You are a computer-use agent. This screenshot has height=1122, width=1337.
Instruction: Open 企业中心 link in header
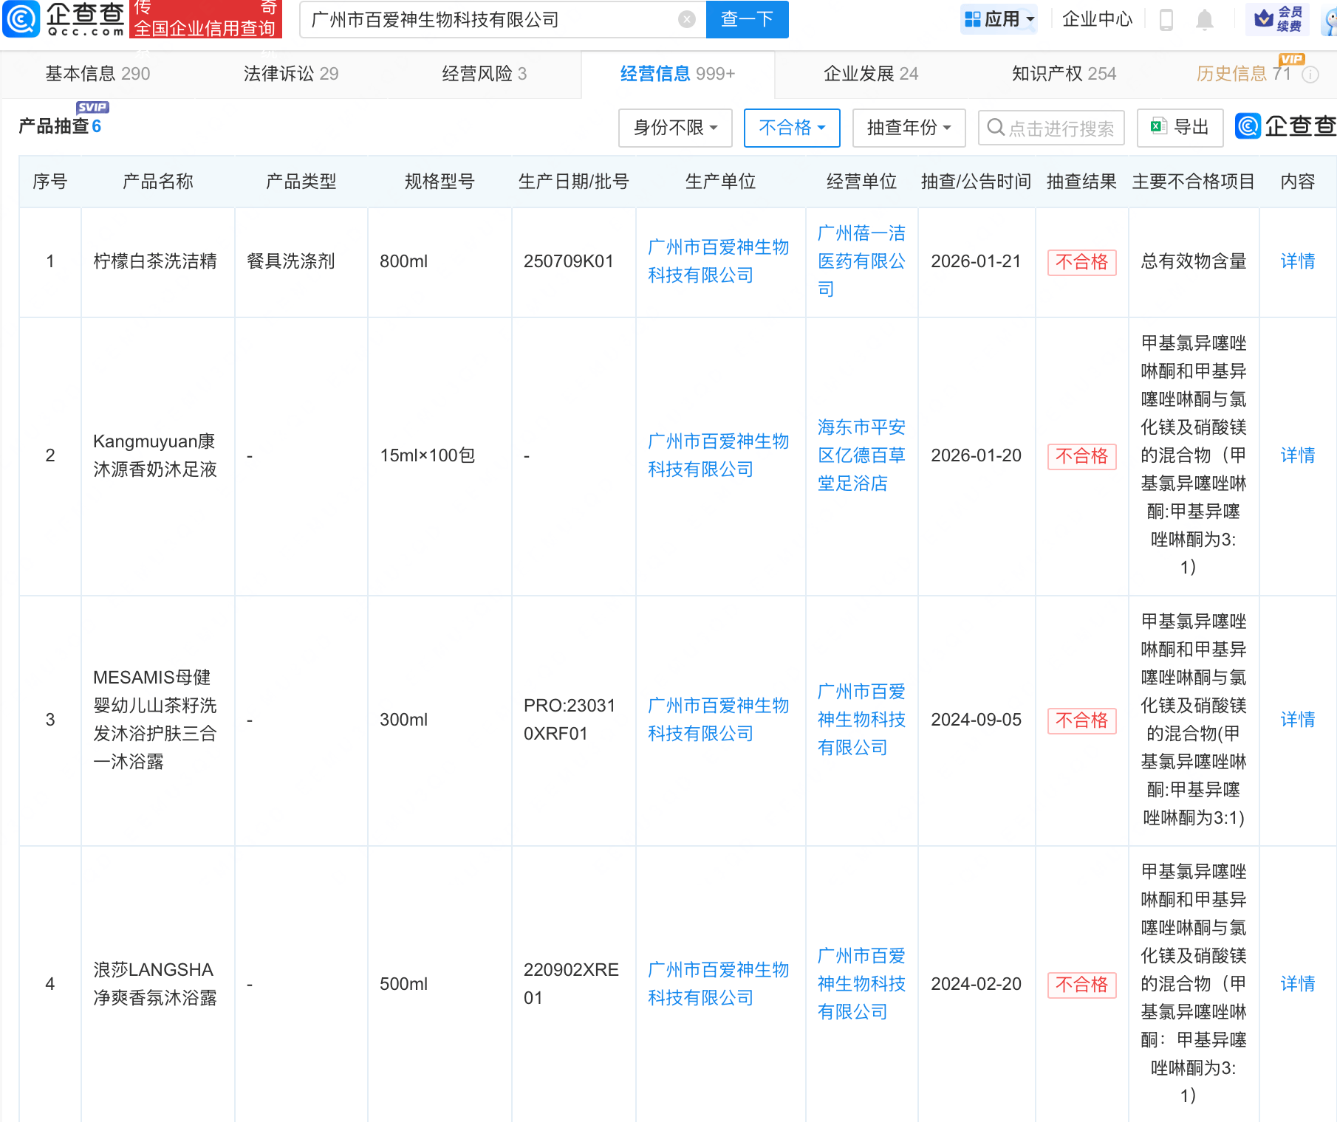point(1097,19)
